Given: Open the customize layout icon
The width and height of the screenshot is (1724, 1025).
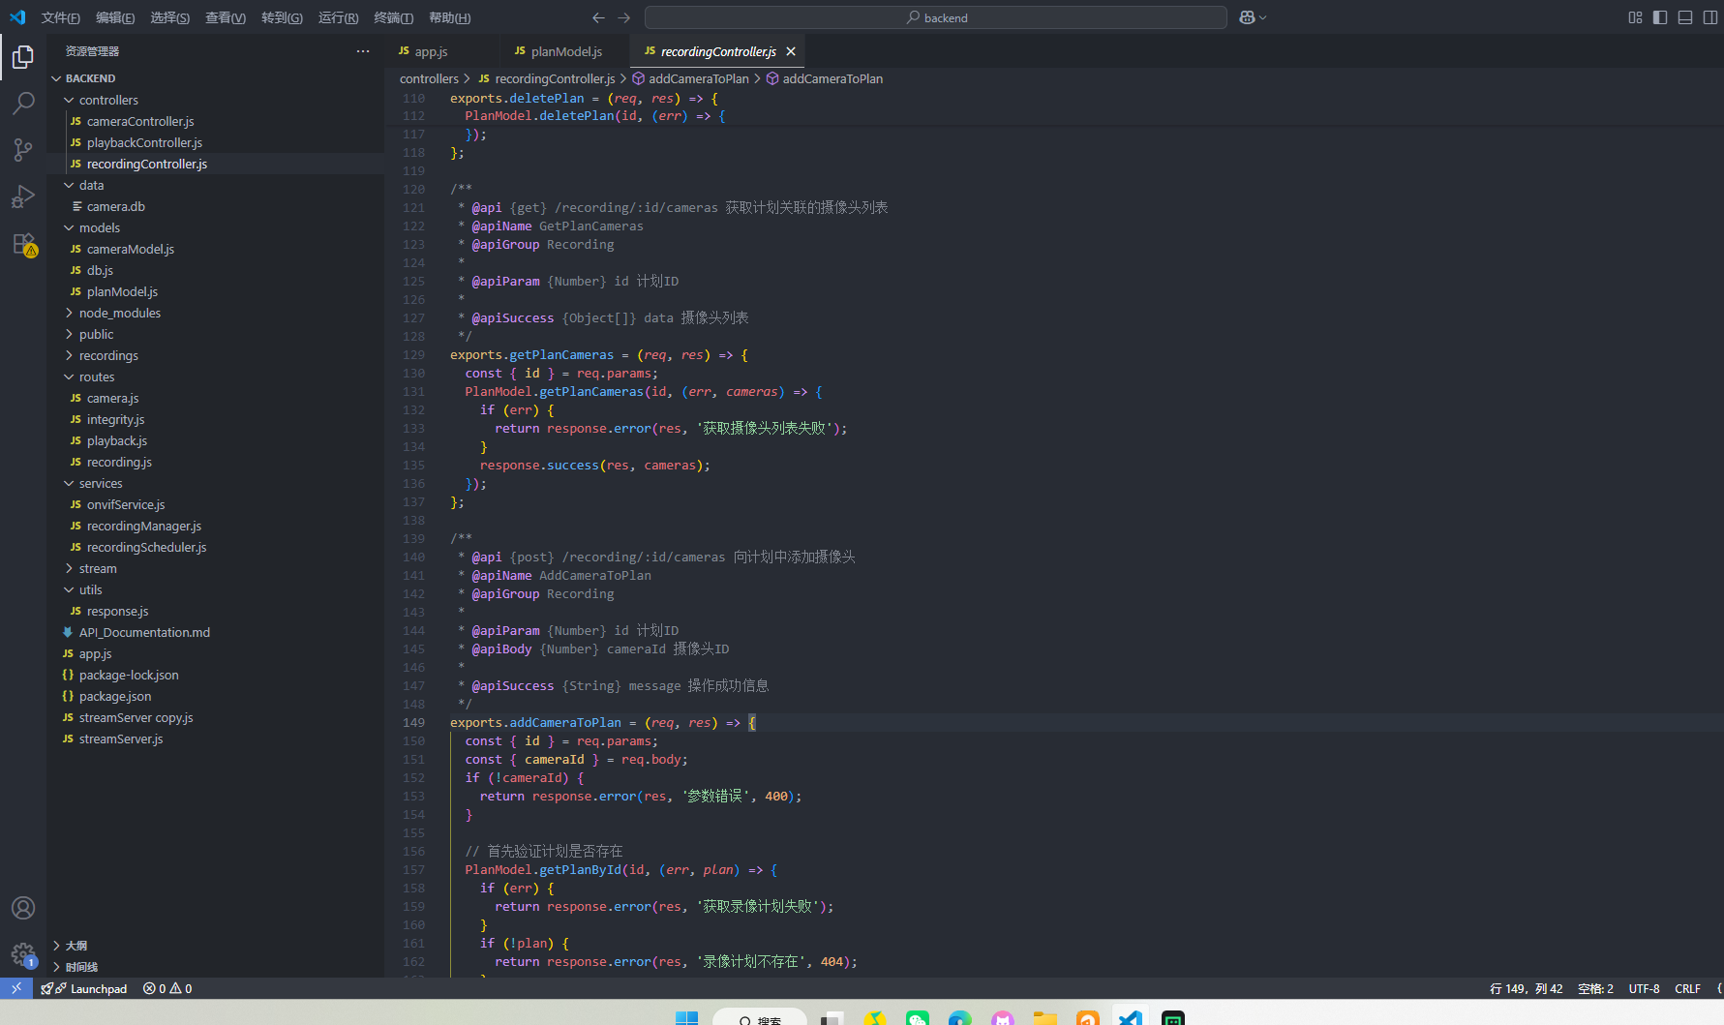Looking at the screenshot, I should (x=1635, y=17).
